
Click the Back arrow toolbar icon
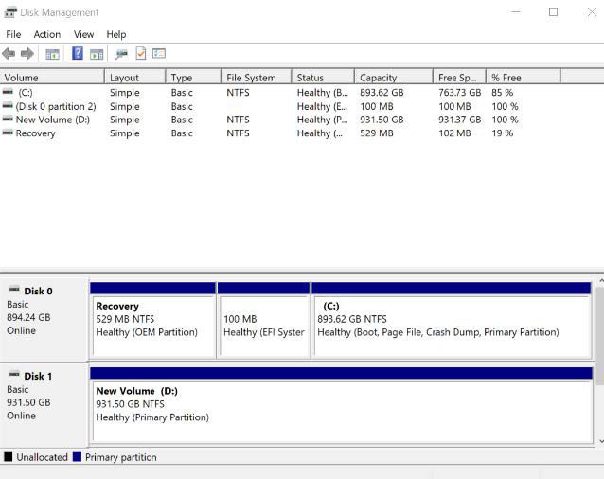tap(9, 54)
